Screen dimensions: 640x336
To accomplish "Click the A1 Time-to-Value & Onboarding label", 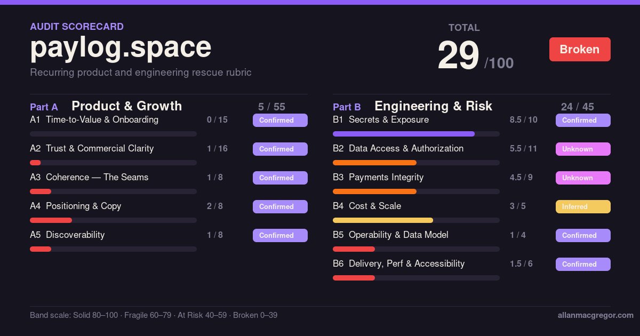I will point(94,120).
